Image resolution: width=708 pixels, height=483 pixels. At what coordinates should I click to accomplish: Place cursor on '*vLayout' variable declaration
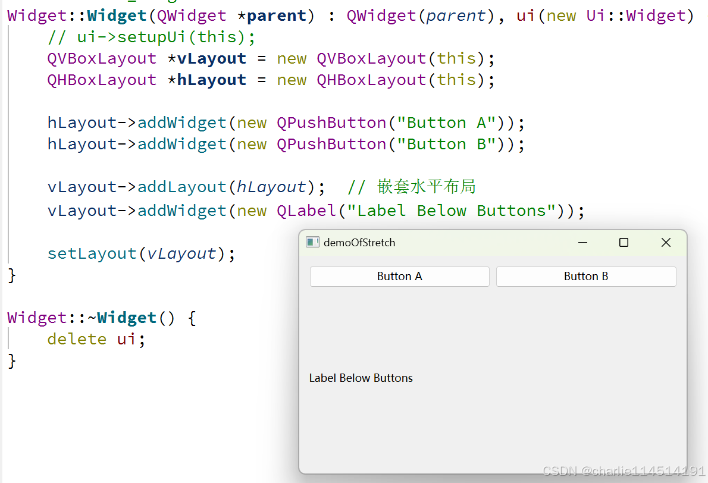tap(207, 59)
